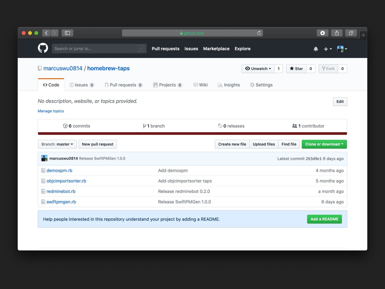Open the swiftpmgen.rb file
Viewport: 385px width, 289px height.
point(61,202)
